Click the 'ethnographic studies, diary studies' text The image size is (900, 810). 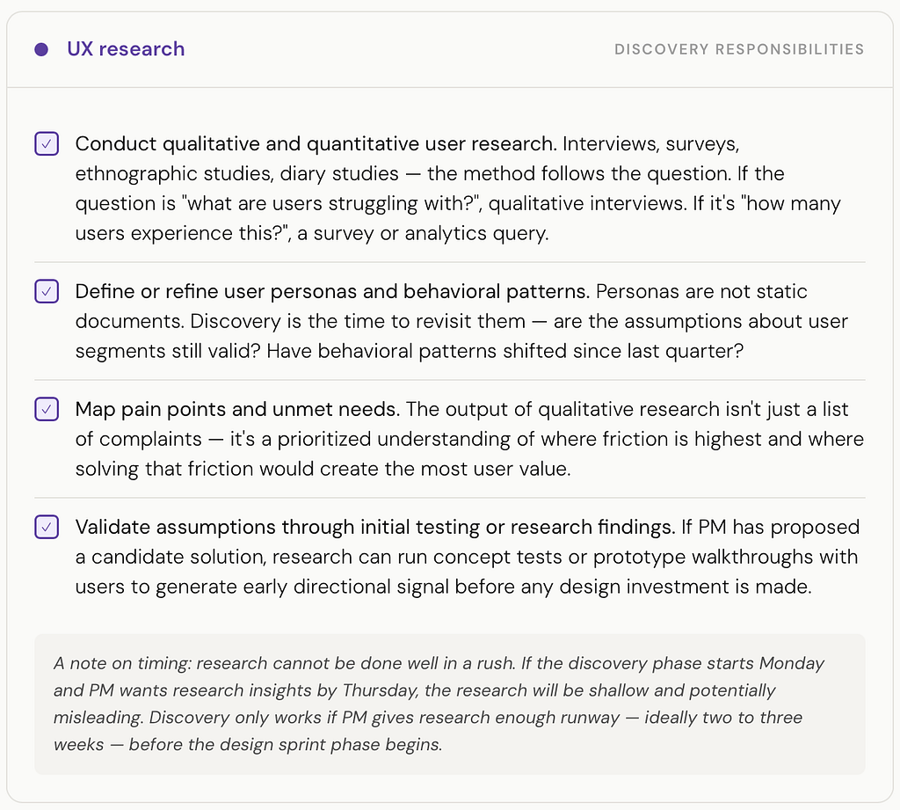pyautogui.click(x=237, y=173)
